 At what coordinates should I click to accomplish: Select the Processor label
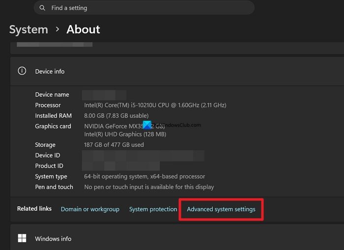point(48,105)
